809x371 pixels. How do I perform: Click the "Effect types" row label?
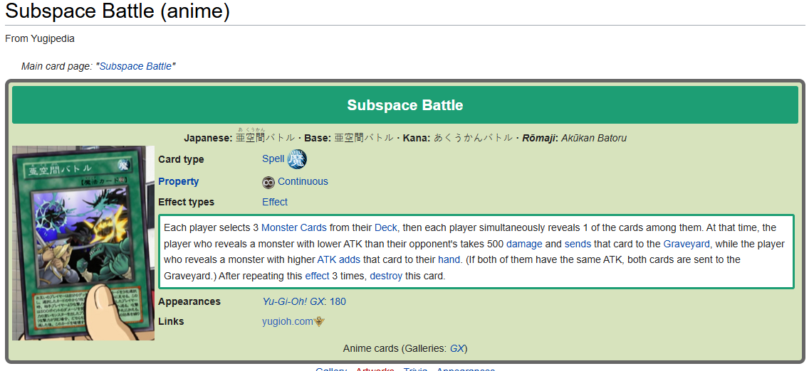pos(187,203)
